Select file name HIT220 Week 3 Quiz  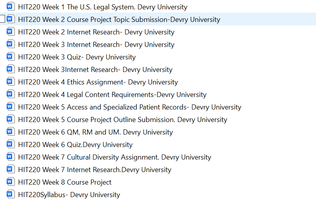coord(77,57)
